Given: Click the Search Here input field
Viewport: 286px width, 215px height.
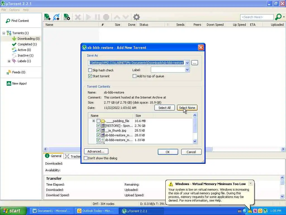Looking at the screenshot, I should pyautogui.click(x=257, y=17).
